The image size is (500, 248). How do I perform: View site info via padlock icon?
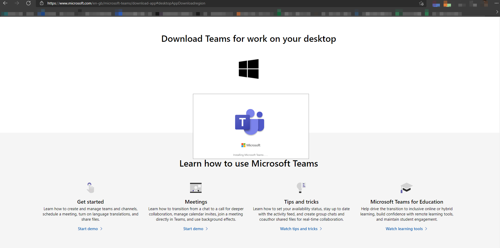(42, 3)
